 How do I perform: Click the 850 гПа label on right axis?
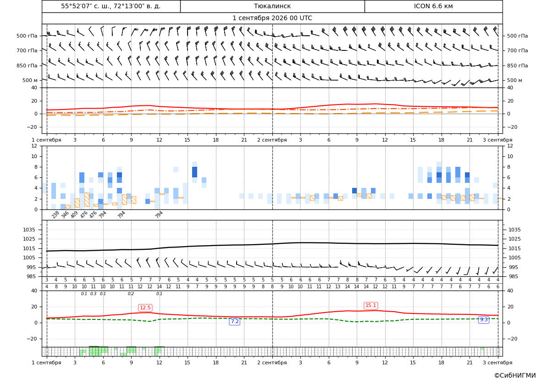tap(518, 66)
